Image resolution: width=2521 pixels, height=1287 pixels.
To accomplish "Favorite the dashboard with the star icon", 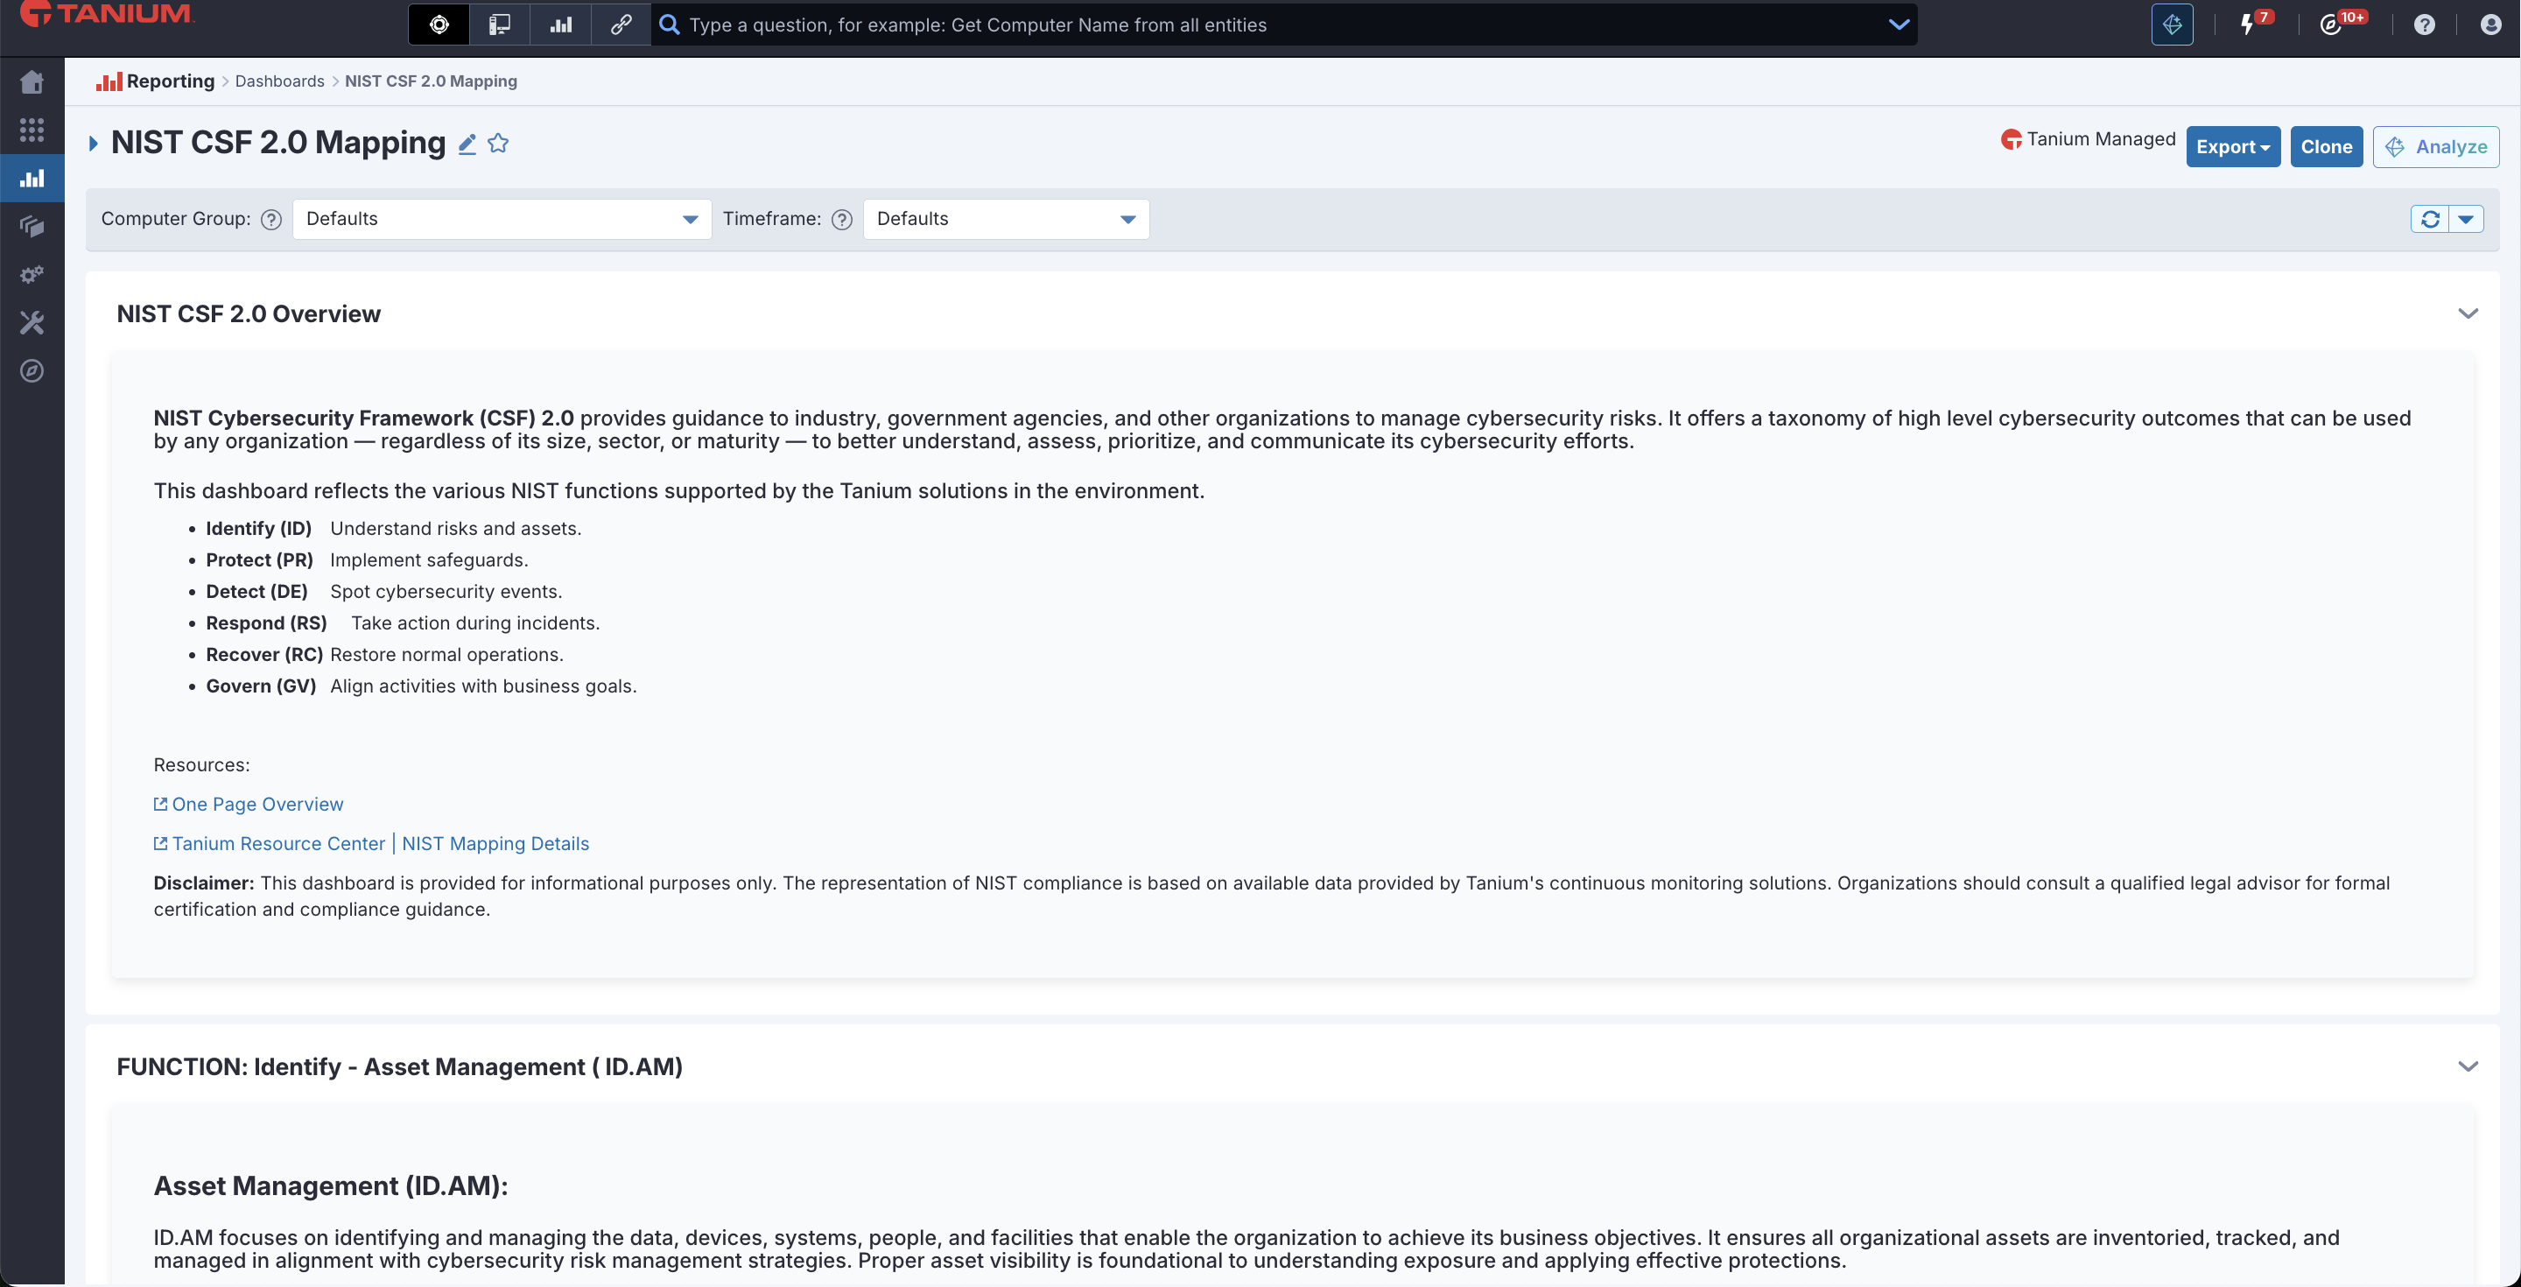I will pyautogui.click(x=498, y=144).
